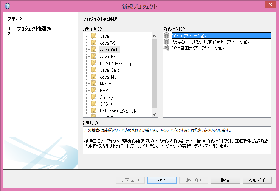Select the Java Web category

click(109, 49)
